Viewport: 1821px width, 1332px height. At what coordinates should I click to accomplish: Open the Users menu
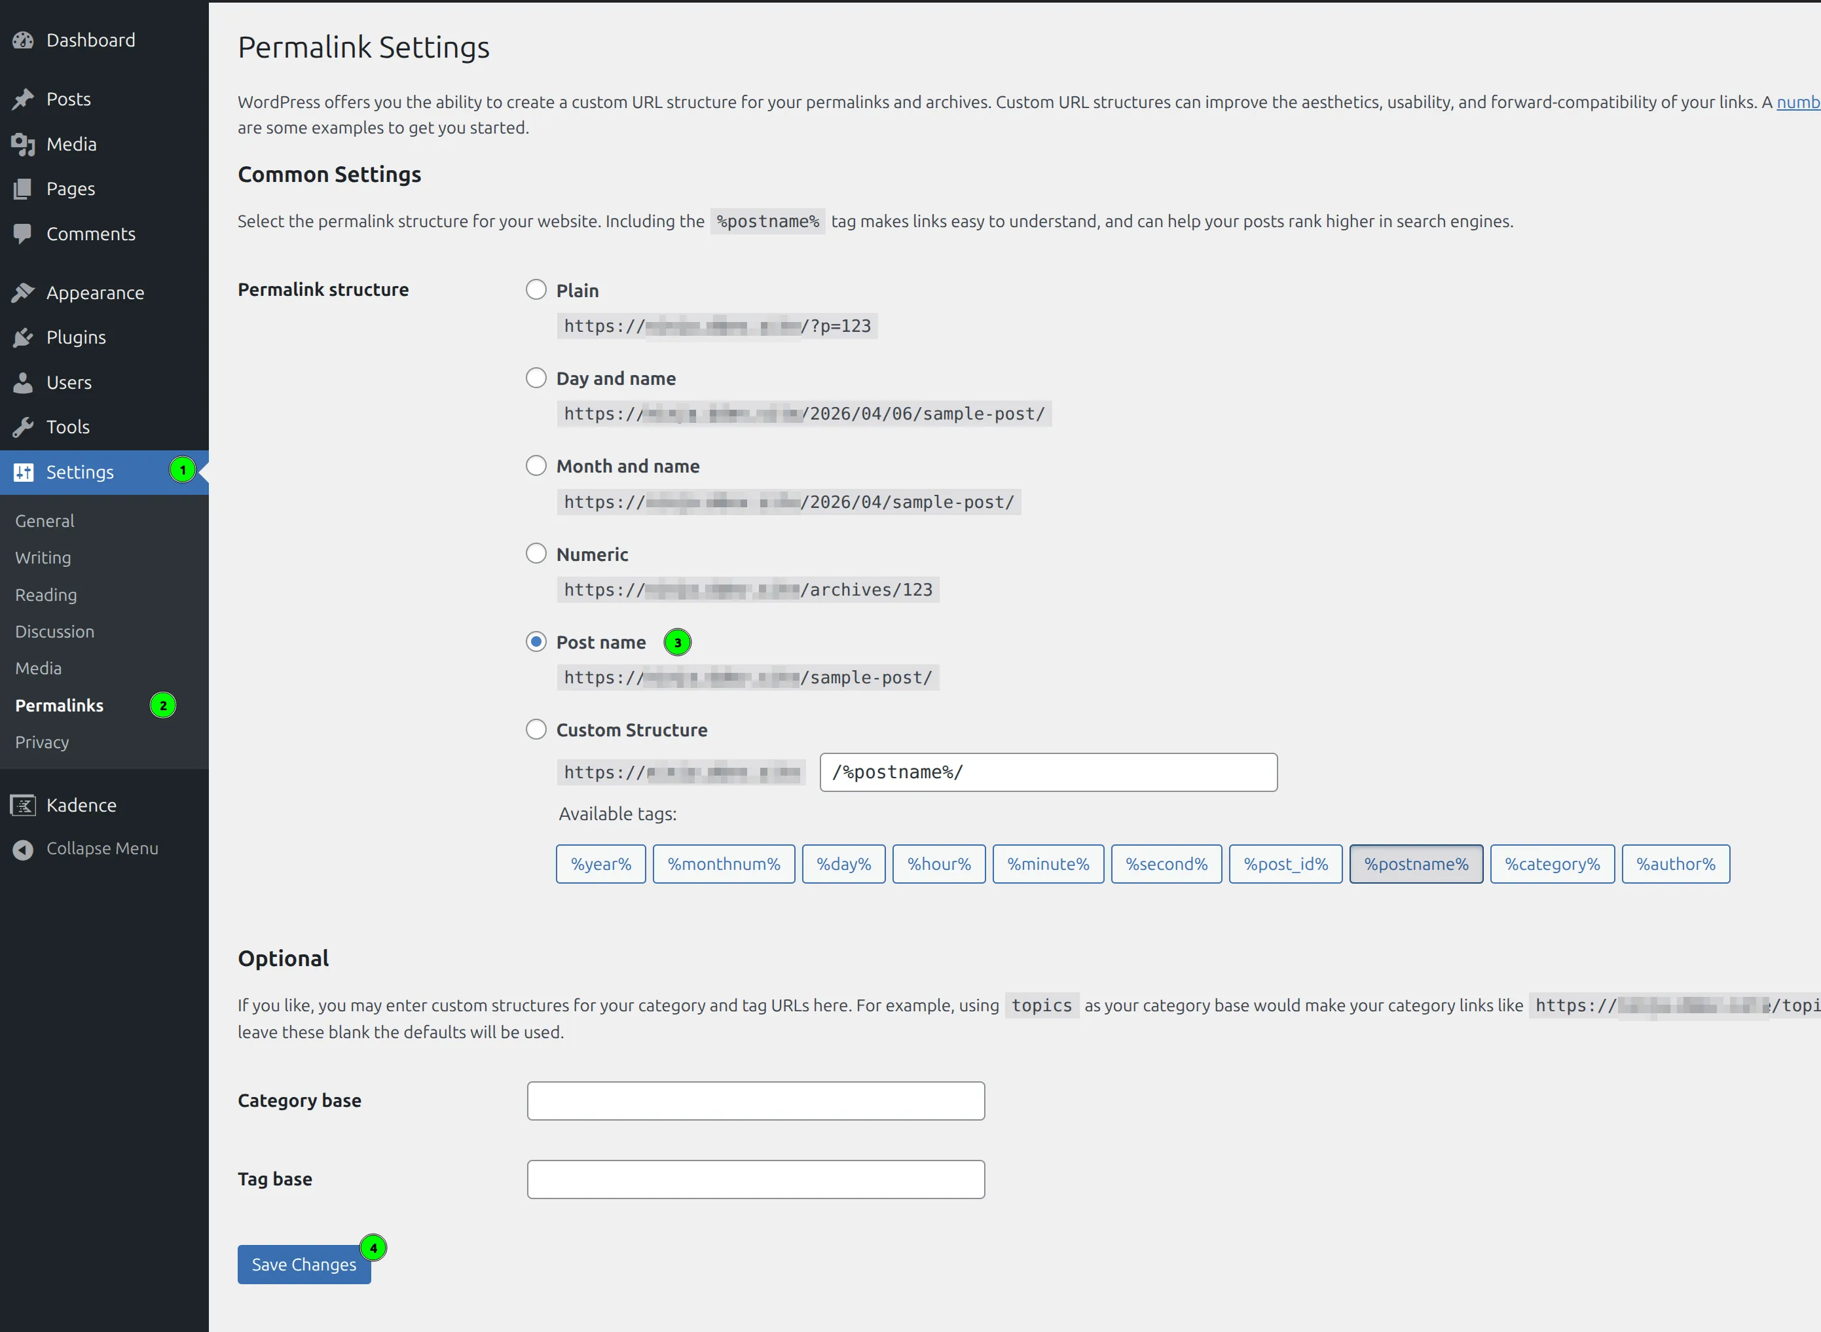click(x=69, y=382)
